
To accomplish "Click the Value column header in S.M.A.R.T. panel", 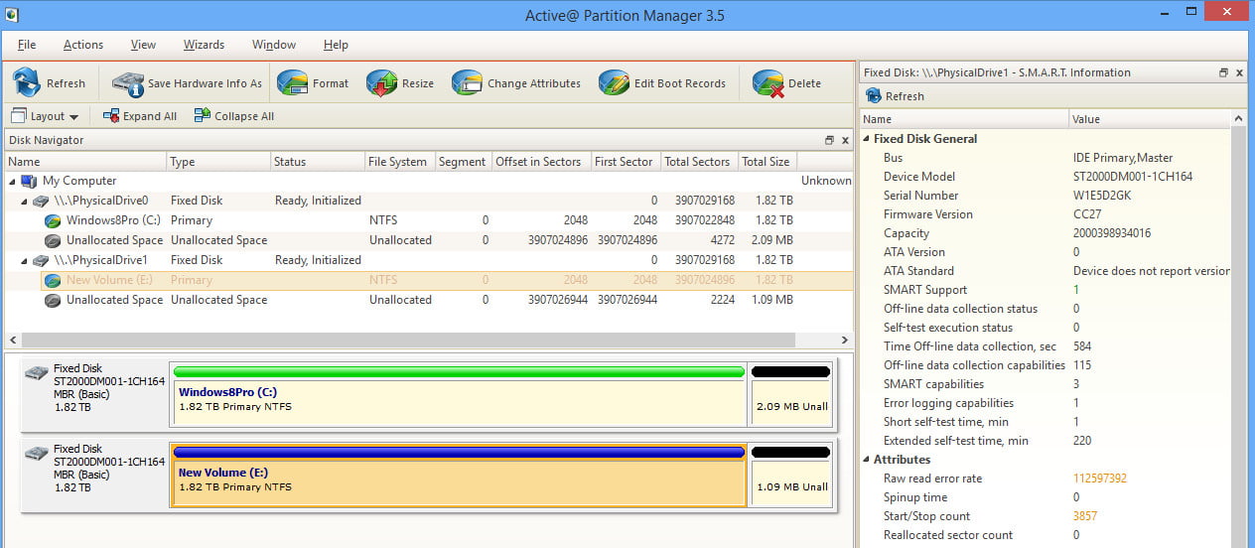I will 1150,119.
